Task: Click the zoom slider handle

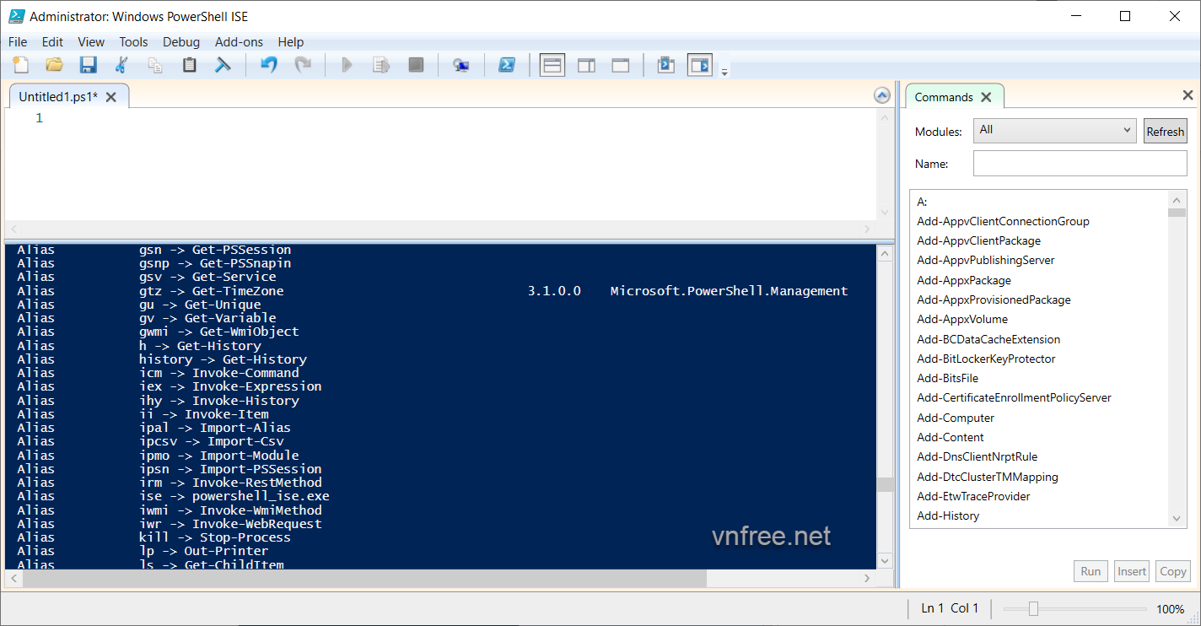Action: pyautogui.click(x=1033, y=608)
